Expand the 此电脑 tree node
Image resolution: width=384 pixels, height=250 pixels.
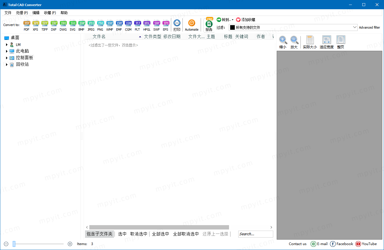click(7, 51)
